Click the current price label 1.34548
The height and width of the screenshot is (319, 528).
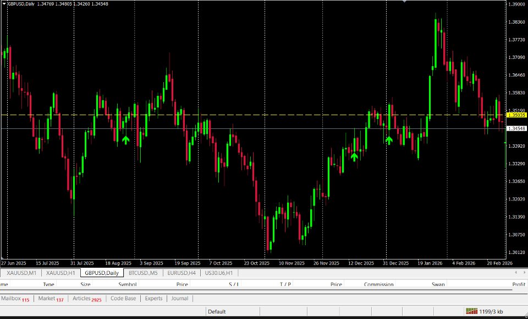[x=516, y=128]
